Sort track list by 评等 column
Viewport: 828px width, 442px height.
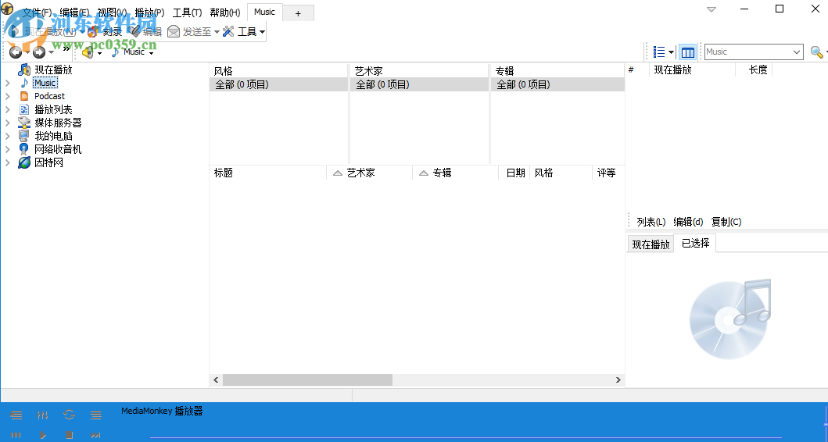coord(608,173)
